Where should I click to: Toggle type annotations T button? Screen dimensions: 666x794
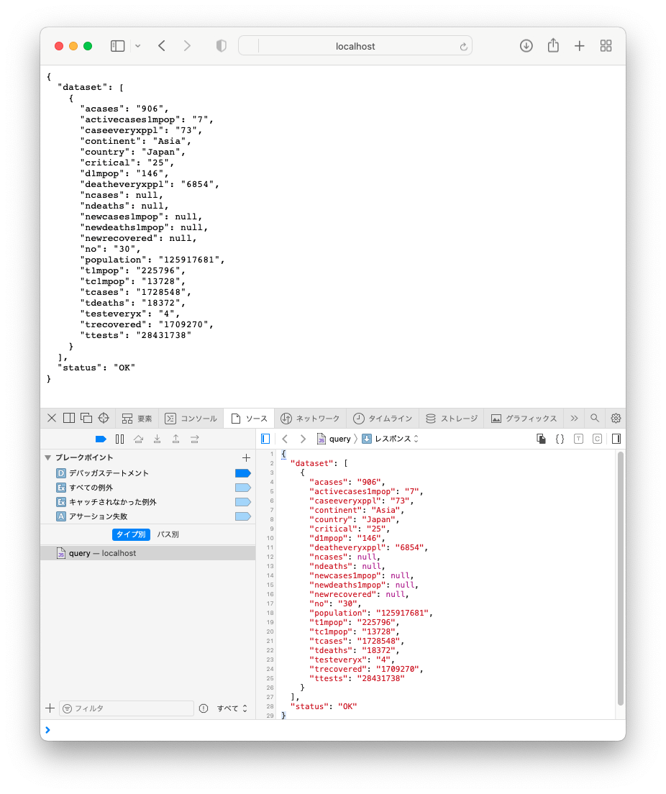(x=578, y=439)
